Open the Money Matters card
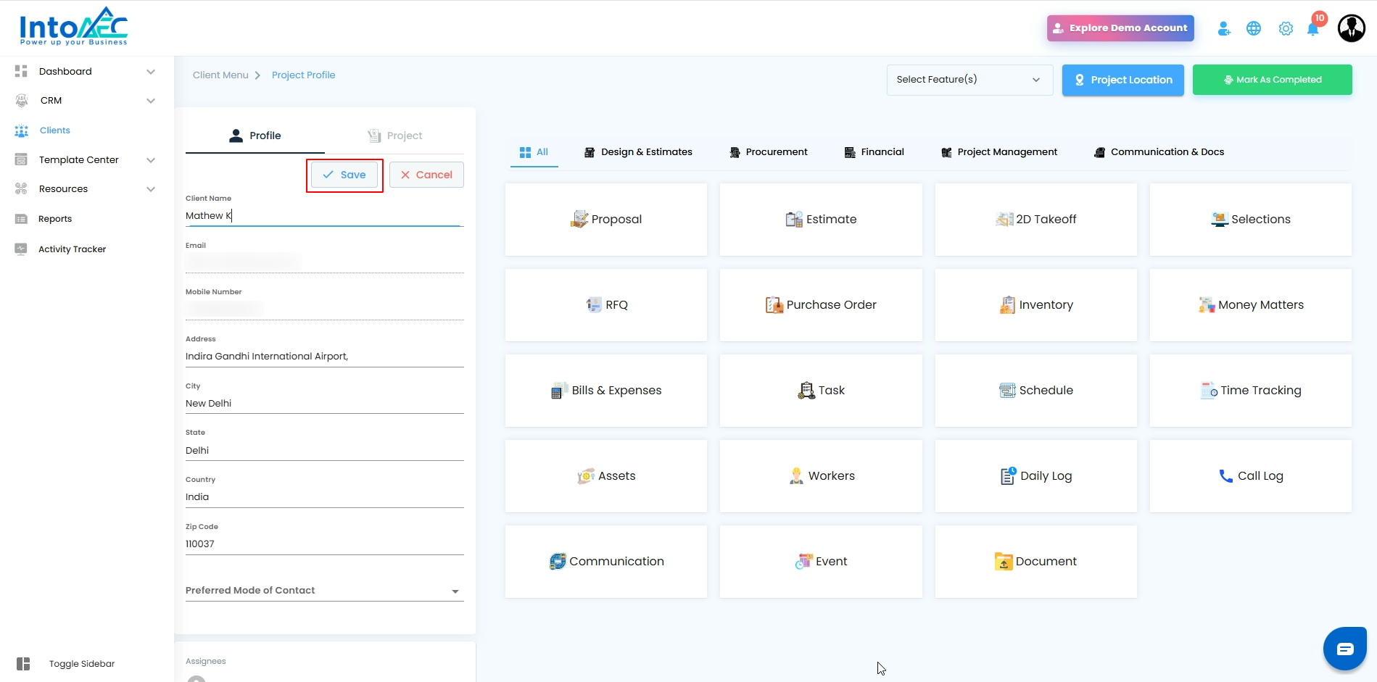Viewport: 1377px width, 682px height. point(1251,305)
